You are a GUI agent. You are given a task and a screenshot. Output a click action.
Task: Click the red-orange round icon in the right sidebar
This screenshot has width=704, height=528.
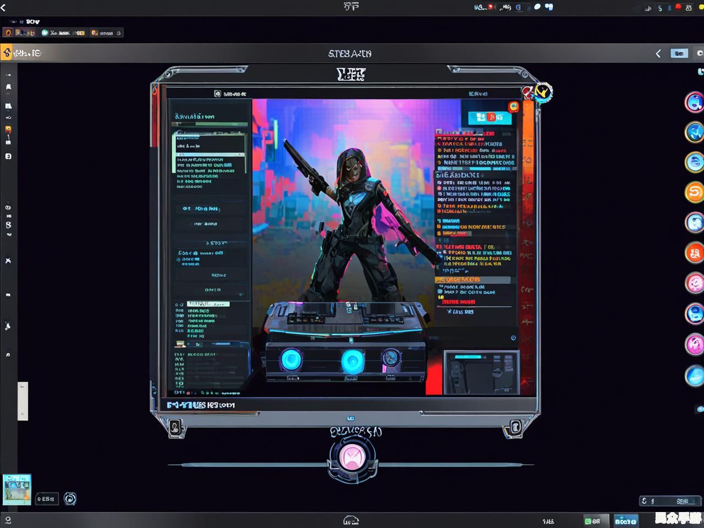coord(695,253)
